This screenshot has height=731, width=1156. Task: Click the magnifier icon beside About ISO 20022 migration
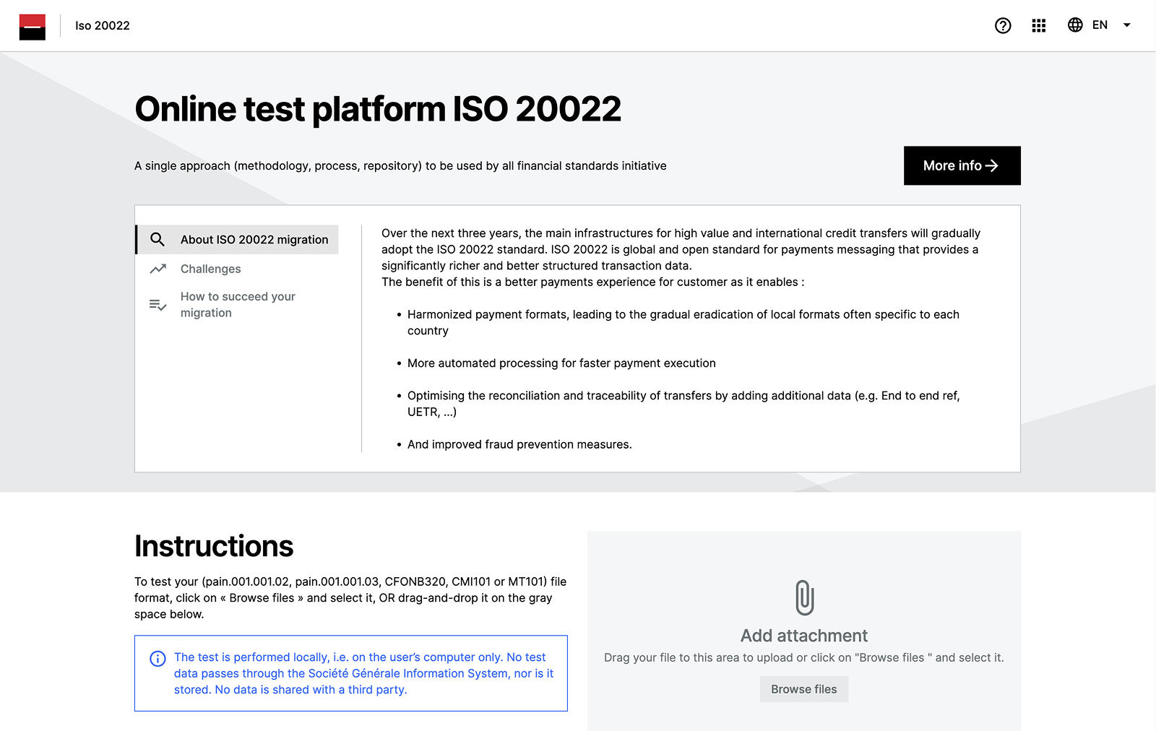158,240
